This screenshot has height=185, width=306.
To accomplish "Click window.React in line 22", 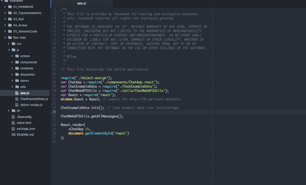I will 72,99.
